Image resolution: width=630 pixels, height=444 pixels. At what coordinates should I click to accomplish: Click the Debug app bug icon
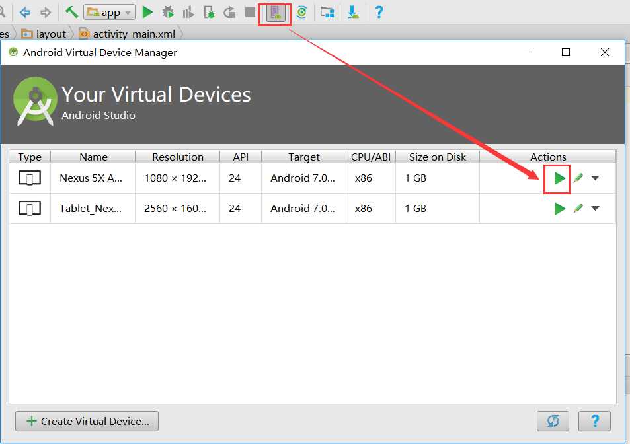click(168, 13)
